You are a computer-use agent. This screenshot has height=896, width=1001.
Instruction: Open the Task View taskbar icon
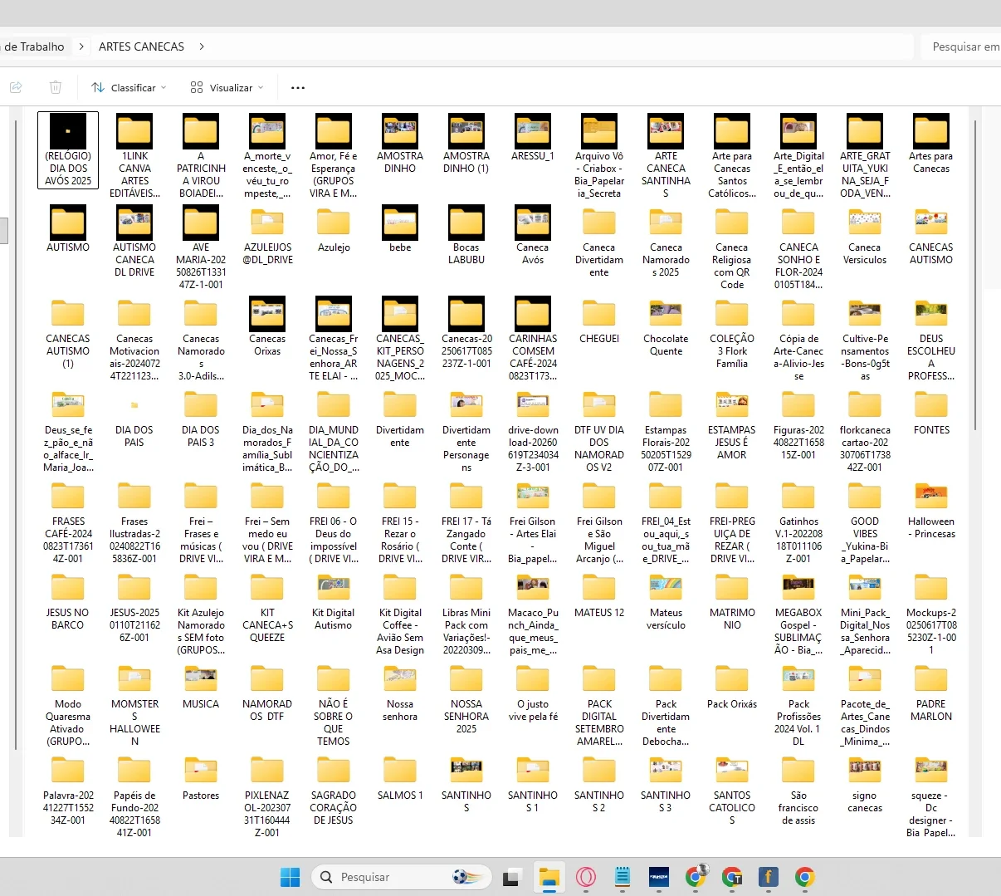(x=512, y=877)
